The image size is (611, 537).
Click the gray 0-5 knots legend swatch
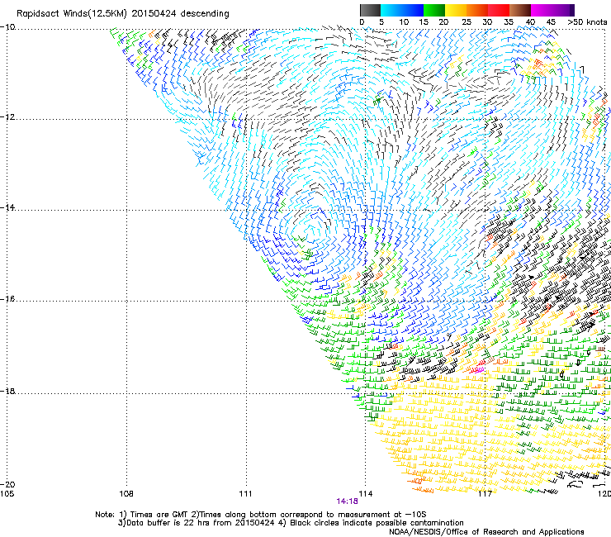tap(370, 10)
